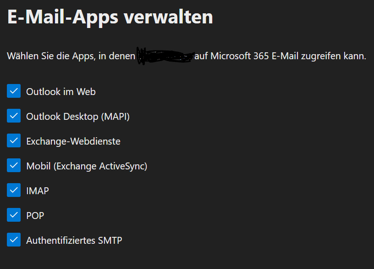Click the checkmark icon beside POP

(13, 215)
